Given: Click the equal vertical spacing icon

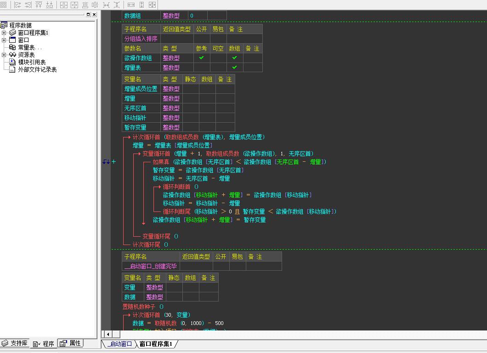Looking at the screenshot, I should (x=117, y=5).
